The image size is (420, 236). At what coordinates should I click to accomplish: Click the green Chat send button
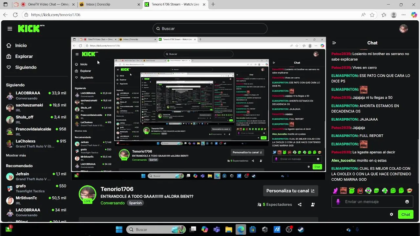[x=406, y=214]
